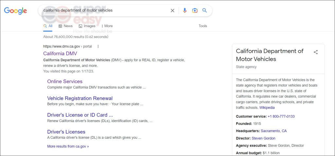The width and height of the screenshot is (335, 156).
Task: Open the three-dot menu beside dmv.ca.gov result
Action: click(98, 46)
